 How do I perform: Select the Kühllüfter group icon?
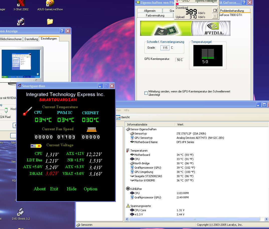coord(128,189)
